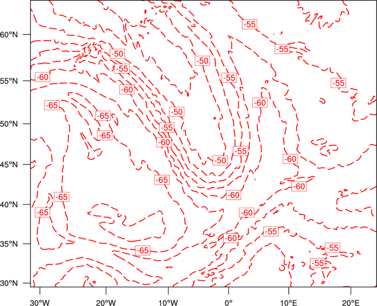Click the southernmost -60 contour label

click(231, 238)
